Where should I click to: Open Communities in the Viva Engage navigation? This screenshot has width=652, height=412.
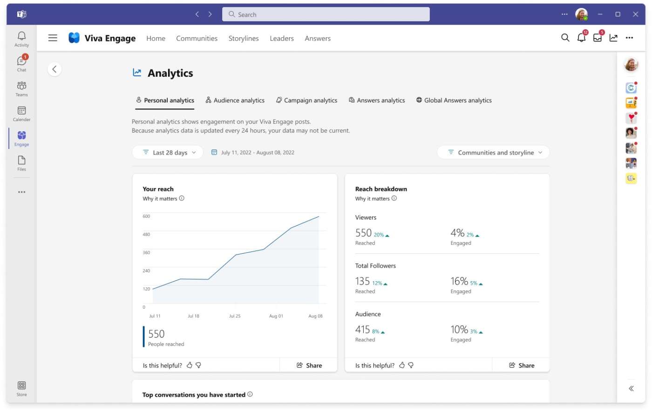(197, 38)
